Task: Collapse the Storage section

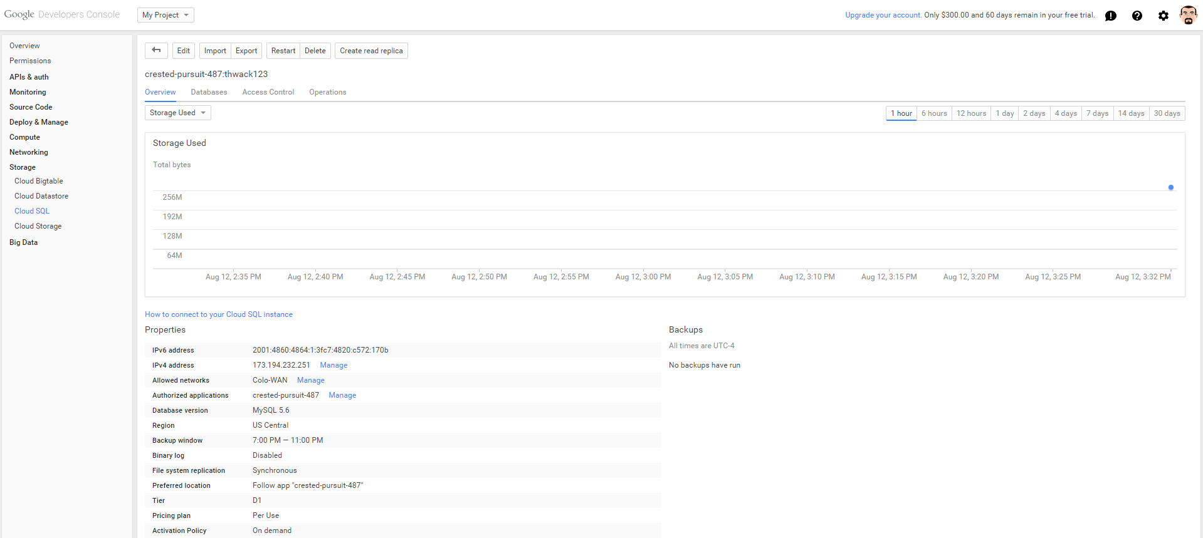Action: click(x=23, y=167)
